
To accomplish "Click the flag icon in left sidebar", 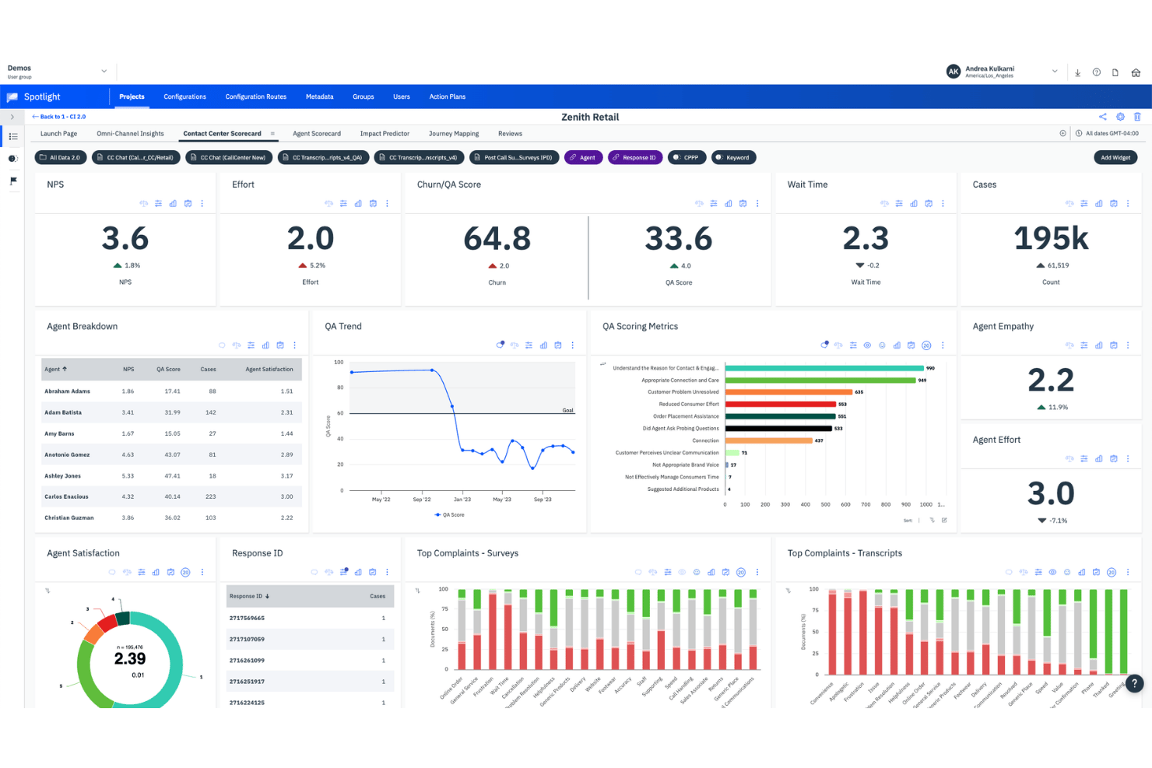I will coord(13,181).
